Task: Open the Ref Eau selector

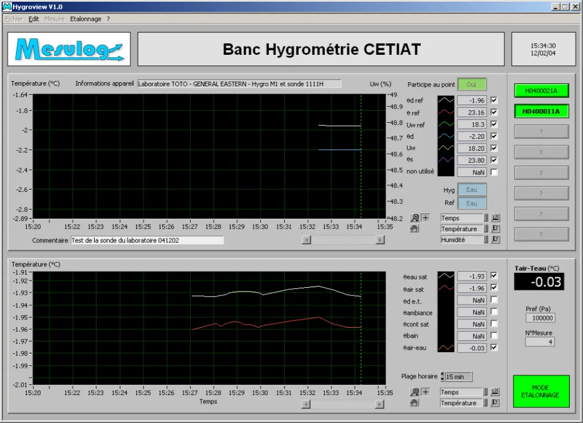Action: click(472, 203)
